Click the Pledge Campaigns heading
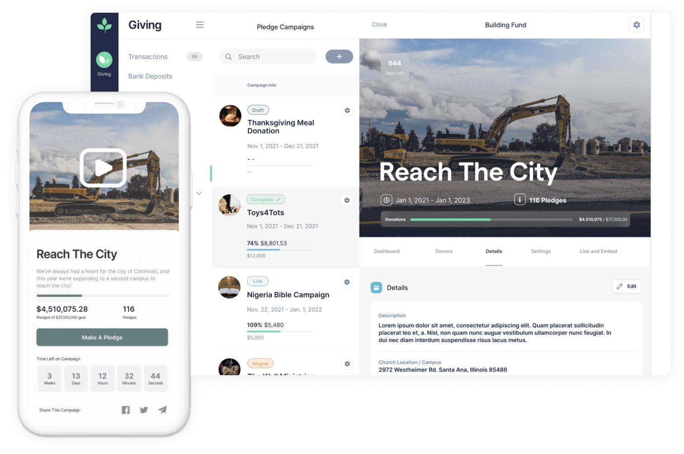 [285, 27]
